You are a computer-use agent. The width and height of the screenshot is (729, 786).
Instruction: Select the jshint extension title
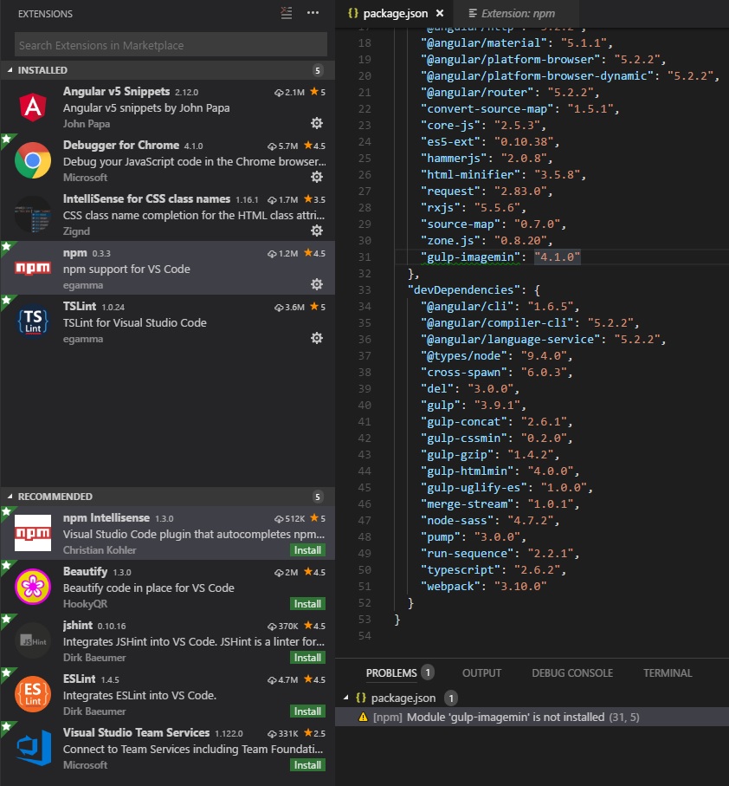tap(78, 625)
